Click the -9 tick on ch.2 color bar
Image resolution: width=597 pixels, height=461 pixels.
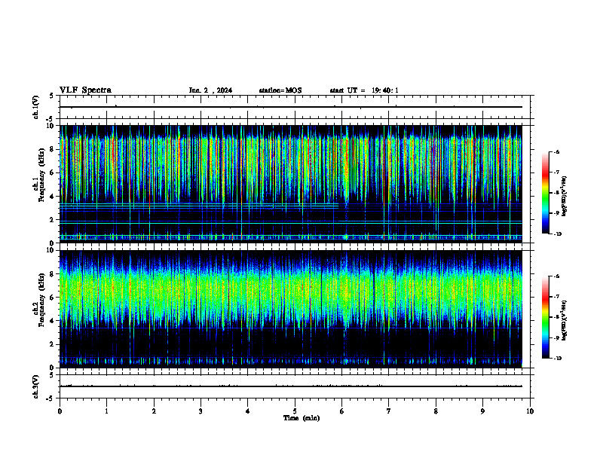point(556,337)
